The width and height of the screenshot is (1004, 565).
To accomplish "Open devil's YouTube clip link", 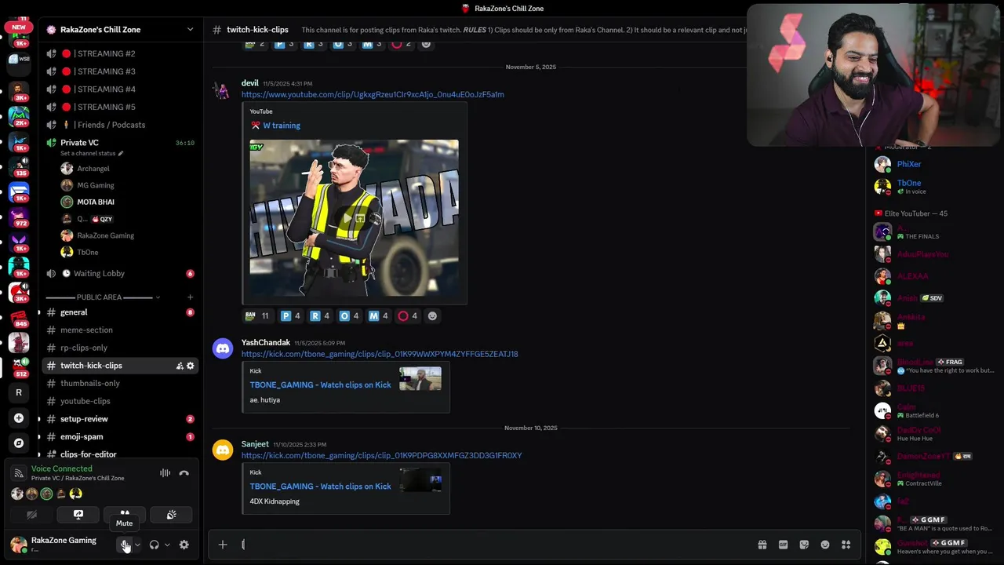I will coord(373,95).
